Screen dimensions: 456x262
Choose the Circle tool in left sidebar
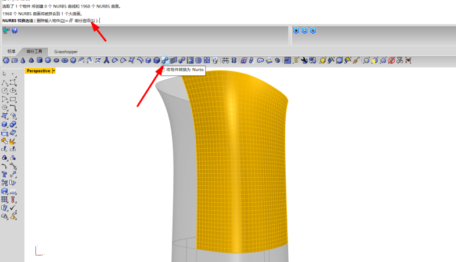coord(5,91)
